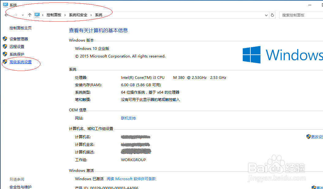Viewport: 323px width, 189px height.
Task: Refresh the control panel page
Action: 272,15
